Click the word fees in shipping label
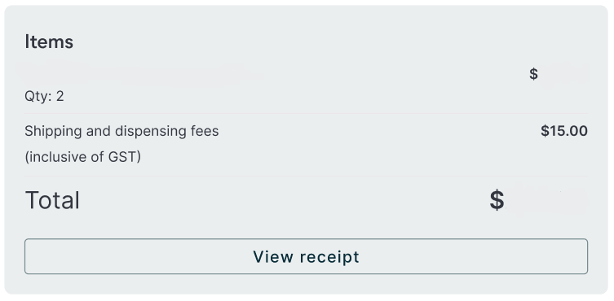The image size is (614, 301). point(205,131)
